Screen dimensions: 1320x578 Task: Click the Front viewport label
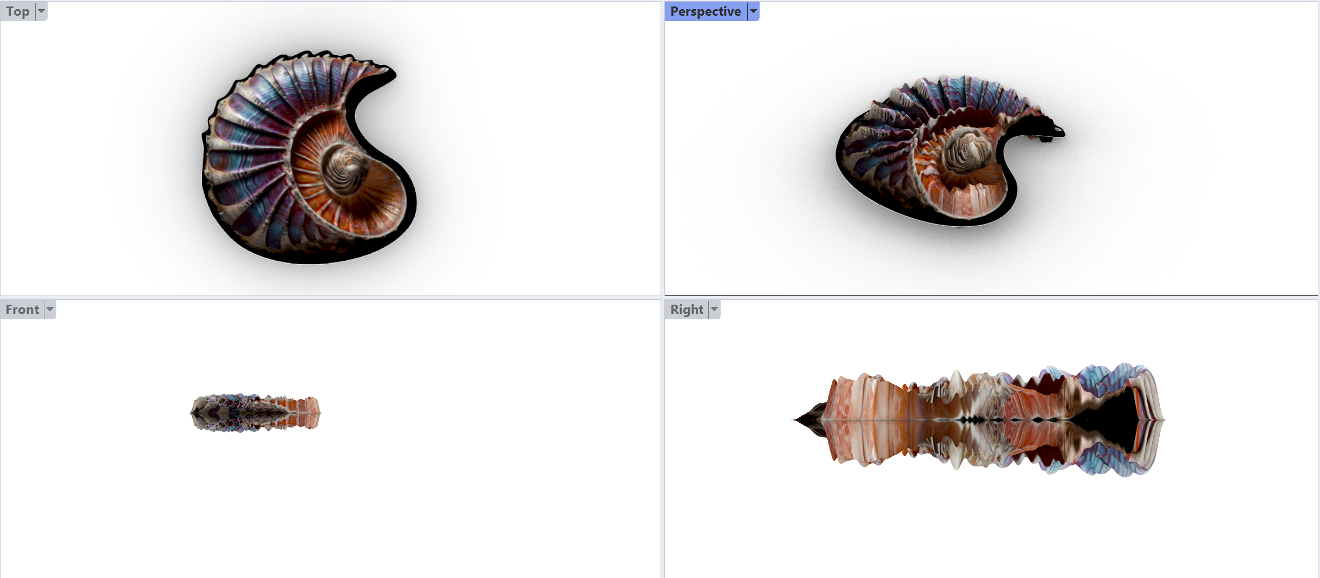click(22, 309)
